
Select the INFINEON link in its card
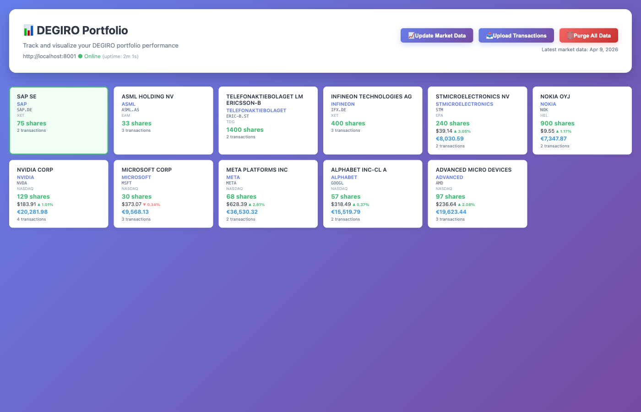click(x=343, y=104)
